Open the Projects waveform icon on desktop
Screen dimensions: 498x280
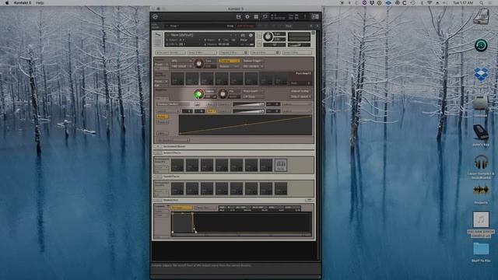pos(481,191)
